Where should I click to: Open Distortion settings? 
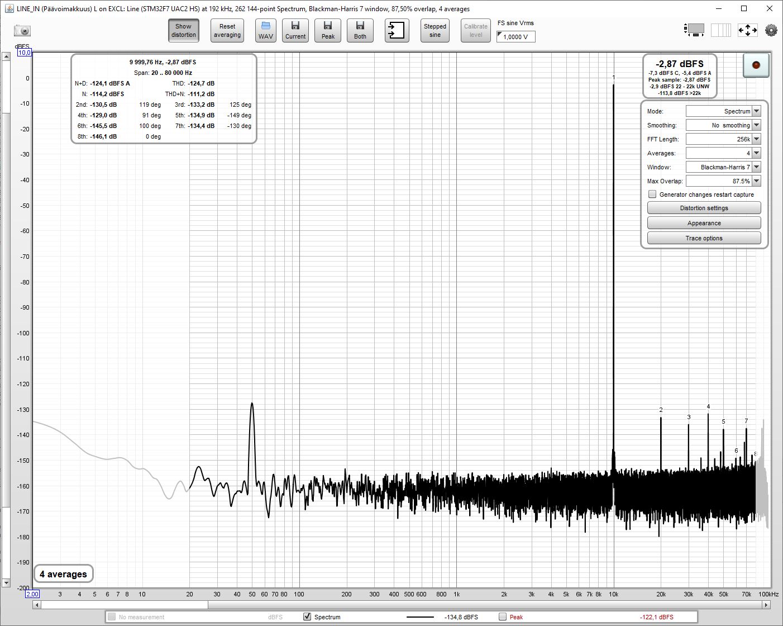pyautogui.click(x=704, y=208)
